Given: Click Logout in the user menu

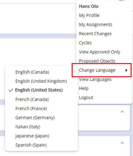Looking at the screenshot, I should 86,97.
